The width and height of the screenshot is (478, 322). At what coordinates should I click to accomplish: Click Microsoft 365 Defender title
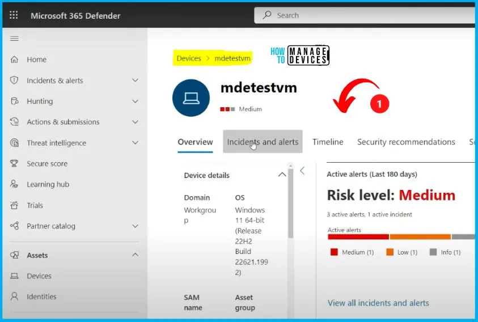pyautogui.click(x=75, y=16)
